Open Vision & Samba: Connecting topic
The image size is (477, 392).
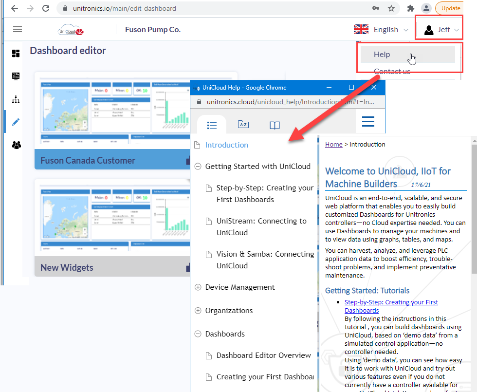tap(265, 260)
